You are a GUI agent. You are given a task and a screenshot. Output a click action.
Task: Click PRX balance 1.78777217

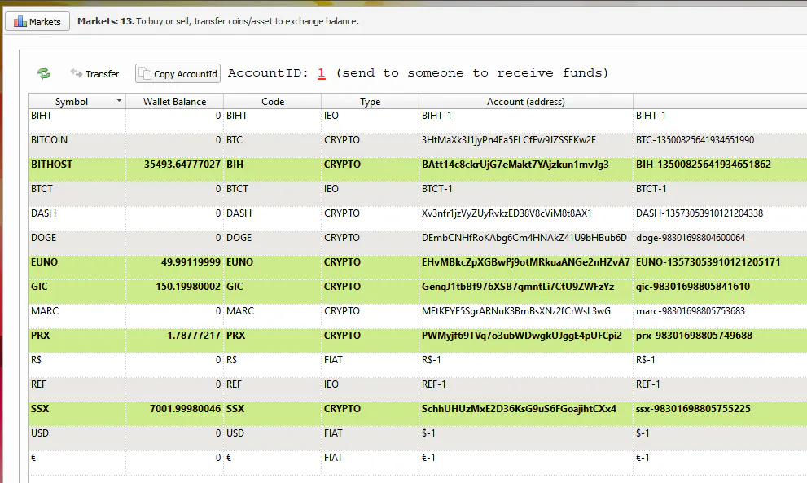point(194,336)
